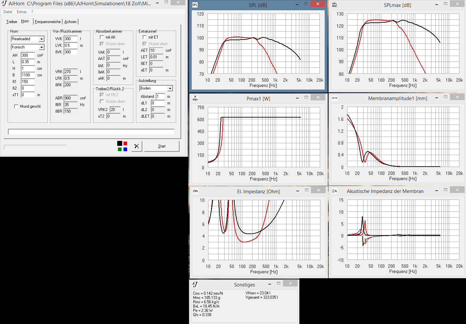Open the Datei menu
Image resolution: width=466 pixels, height=324 pixels.
click(x=8, y=12)
